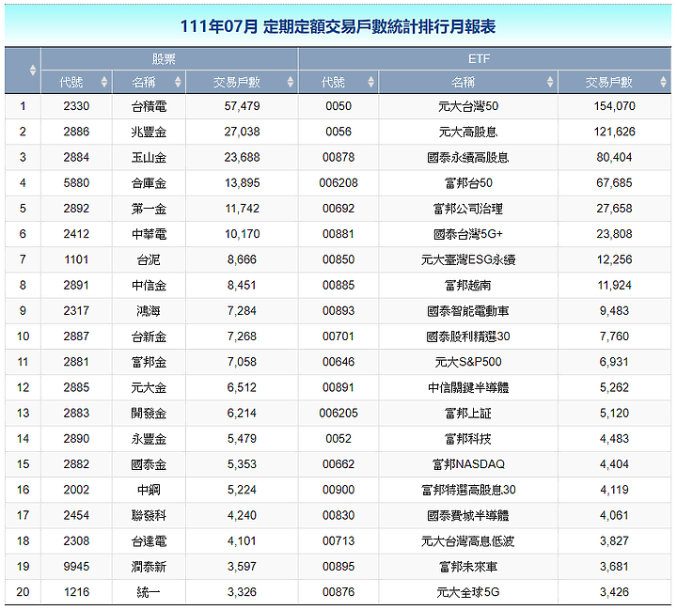Click the 富邦上証 cell
Screen dimensions: 677x610
click(x=468, y=414)
